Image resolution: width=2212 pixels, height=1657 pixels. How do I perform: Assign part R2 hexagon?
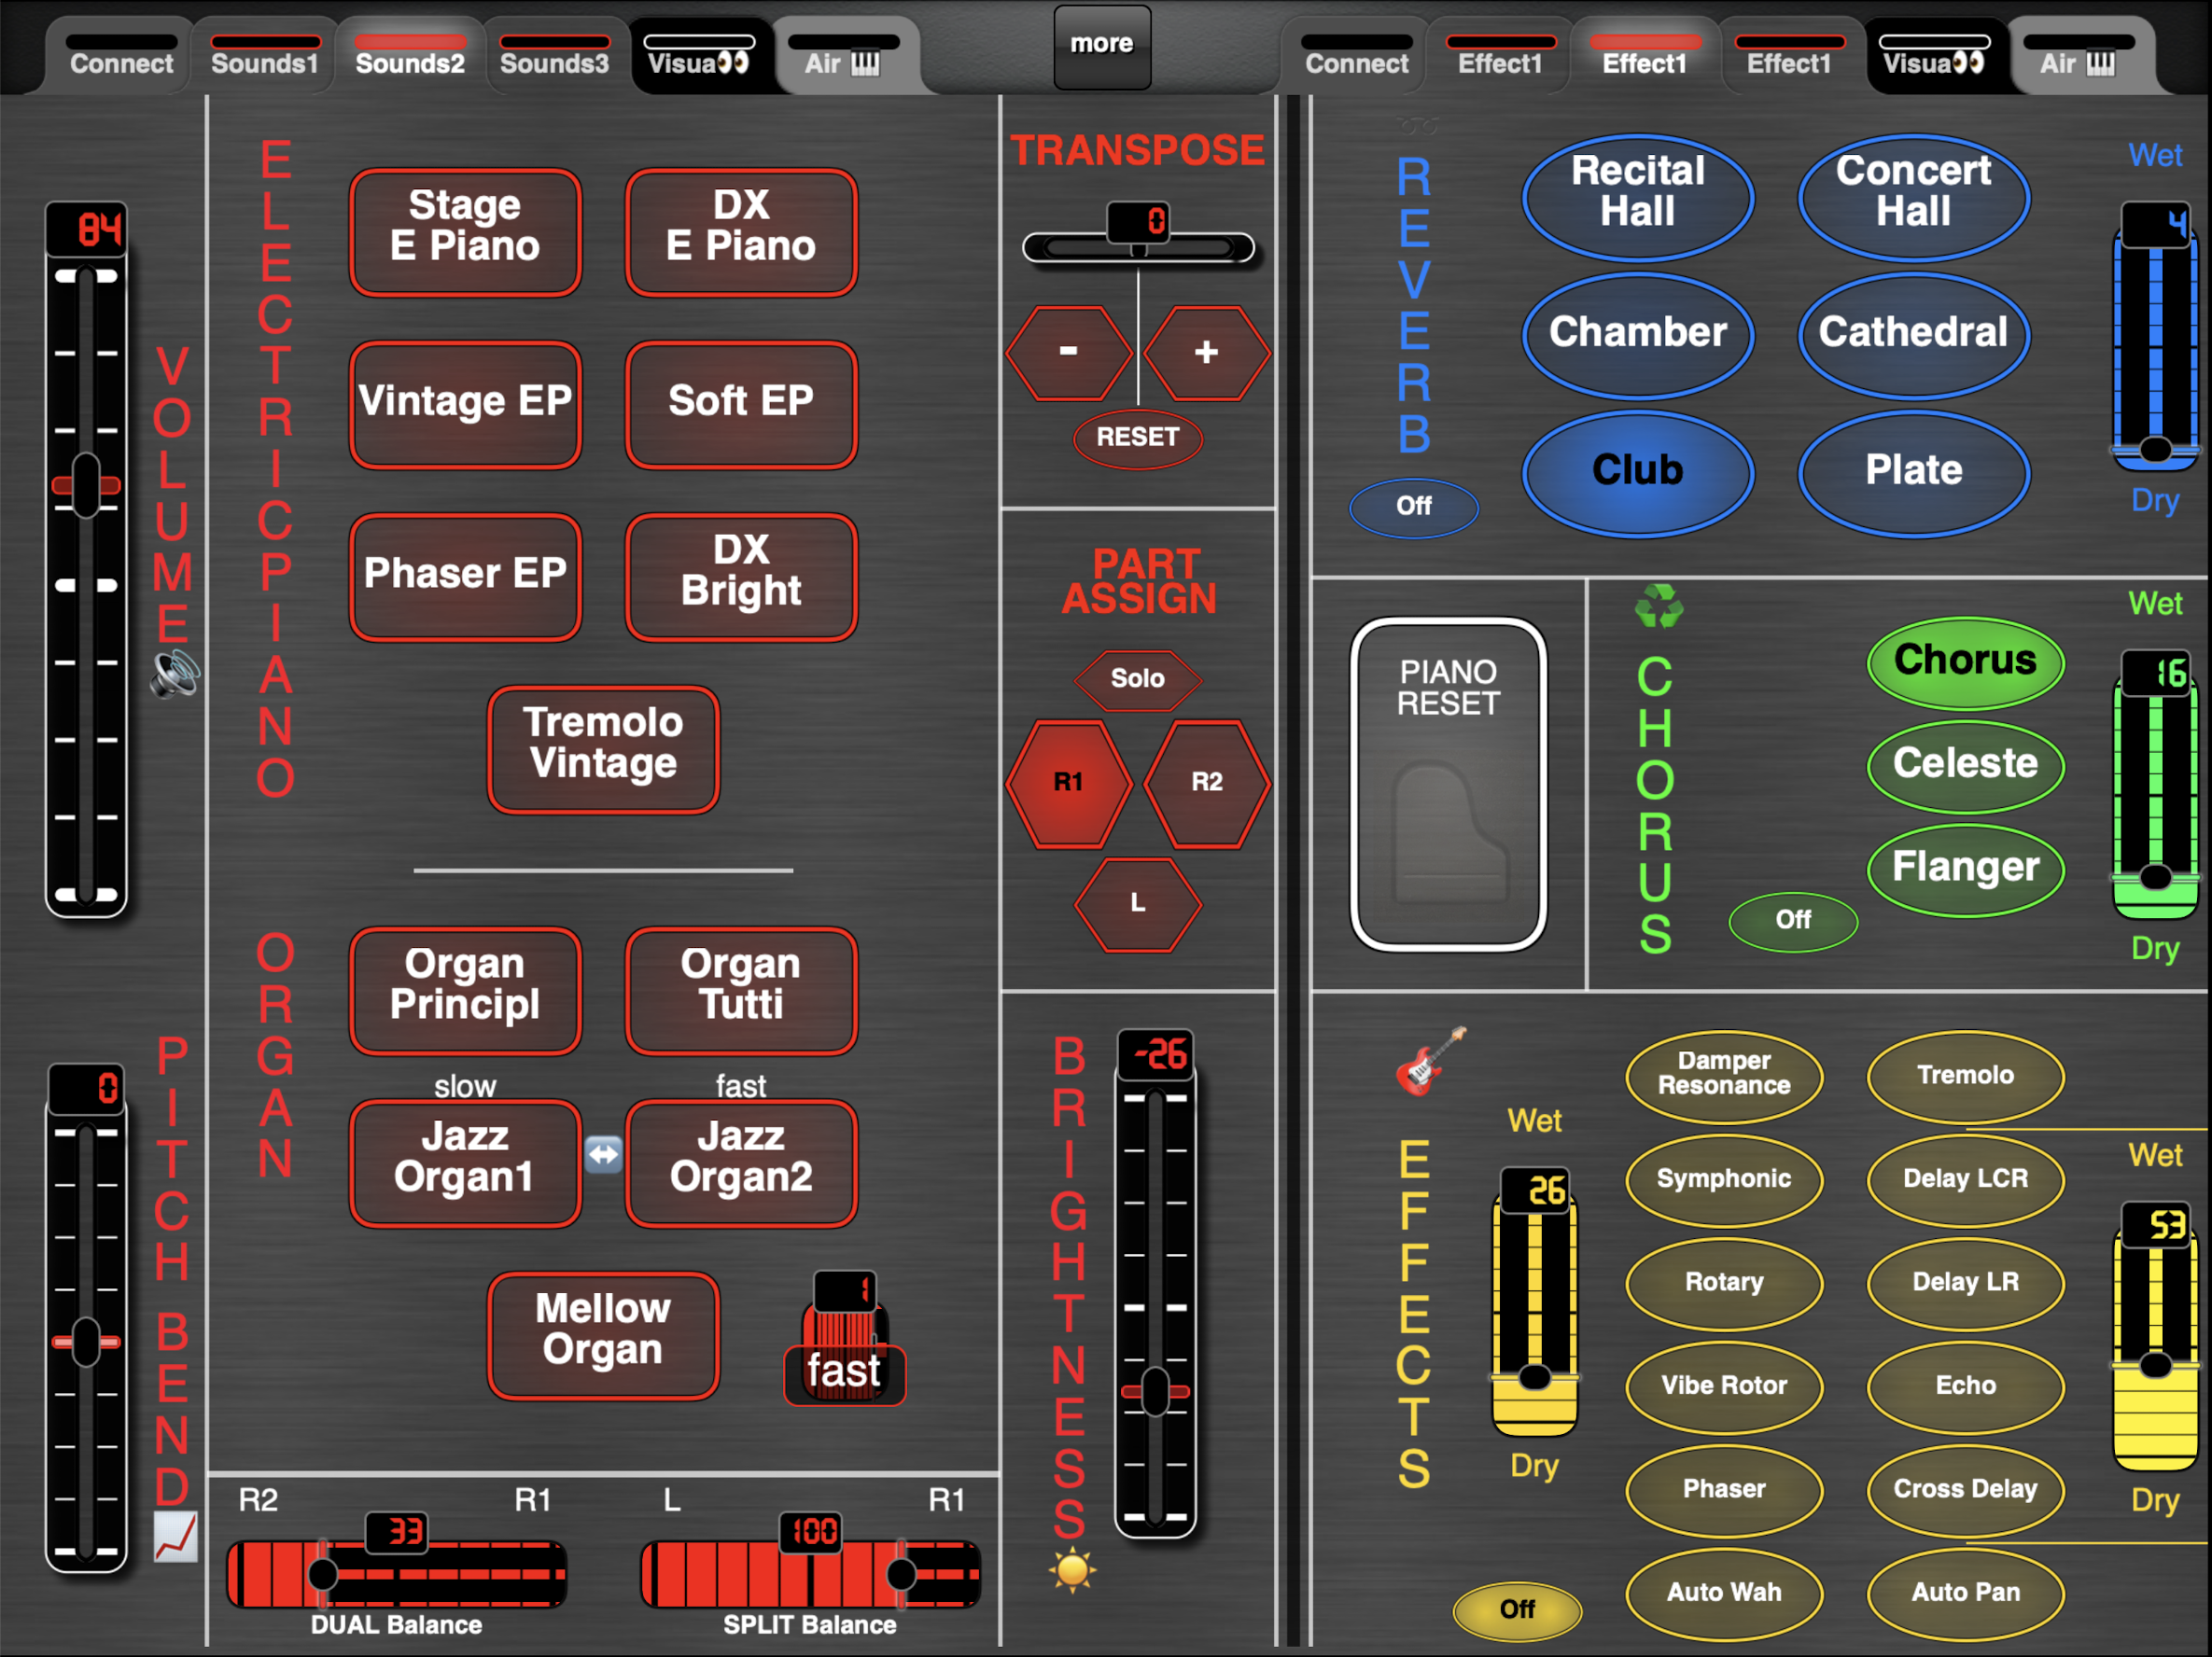click(x=1206, y=784)
